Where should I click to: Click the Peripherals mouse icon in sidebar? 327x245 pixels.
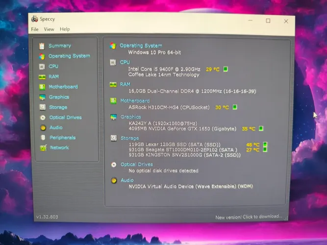43,138
